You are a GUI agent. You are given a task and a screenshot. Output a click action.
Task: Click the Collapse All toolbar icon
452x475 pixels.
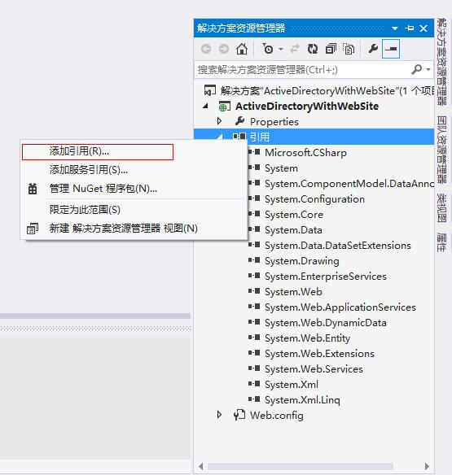(x=331, y=49)
